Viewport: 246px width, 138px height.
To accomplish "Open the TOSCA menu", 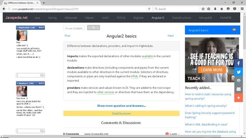I will click(x=121, y=18).
